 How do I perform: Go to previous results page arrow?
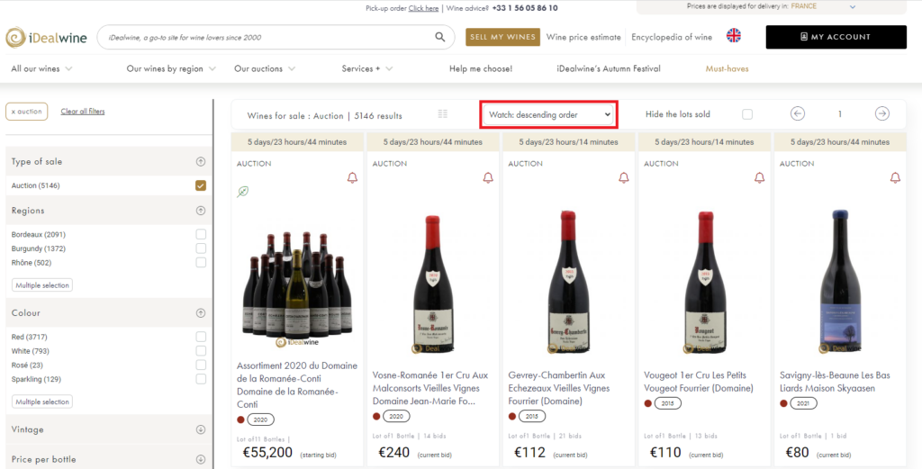coord(798,113)
